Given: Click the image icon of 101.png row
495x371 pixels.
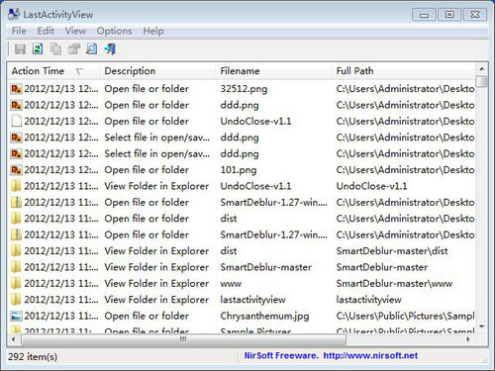Looking at the screenshot, I should click(16, 170).
